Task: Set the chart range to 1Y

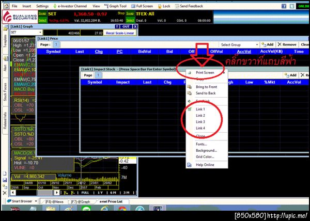Action: [100, 193]
